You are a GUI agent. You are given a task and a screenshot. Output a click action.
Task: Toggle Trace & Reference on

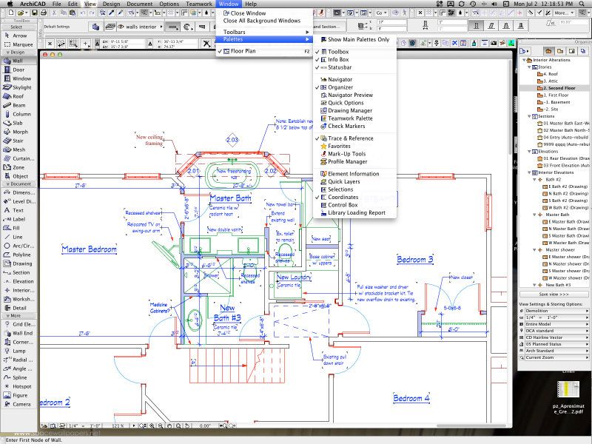349,138
